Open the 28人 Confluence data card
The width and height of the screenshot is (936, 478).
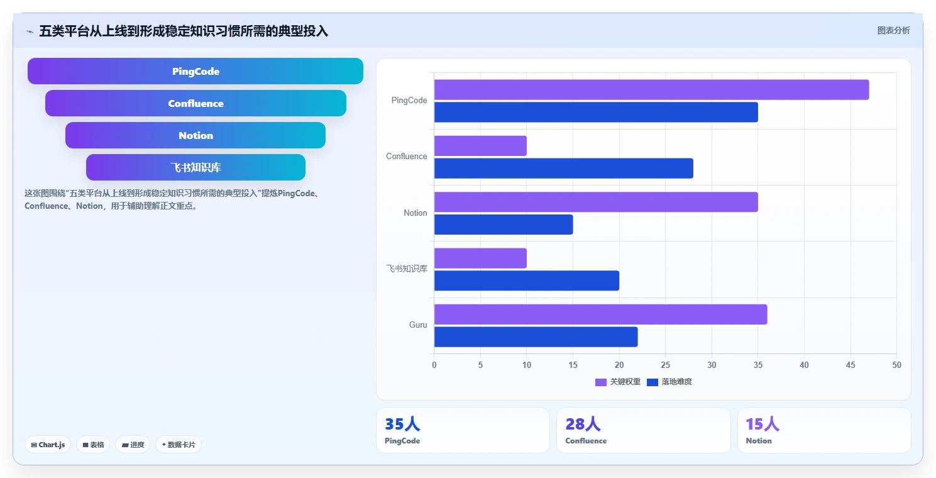[x=644, y=430]
